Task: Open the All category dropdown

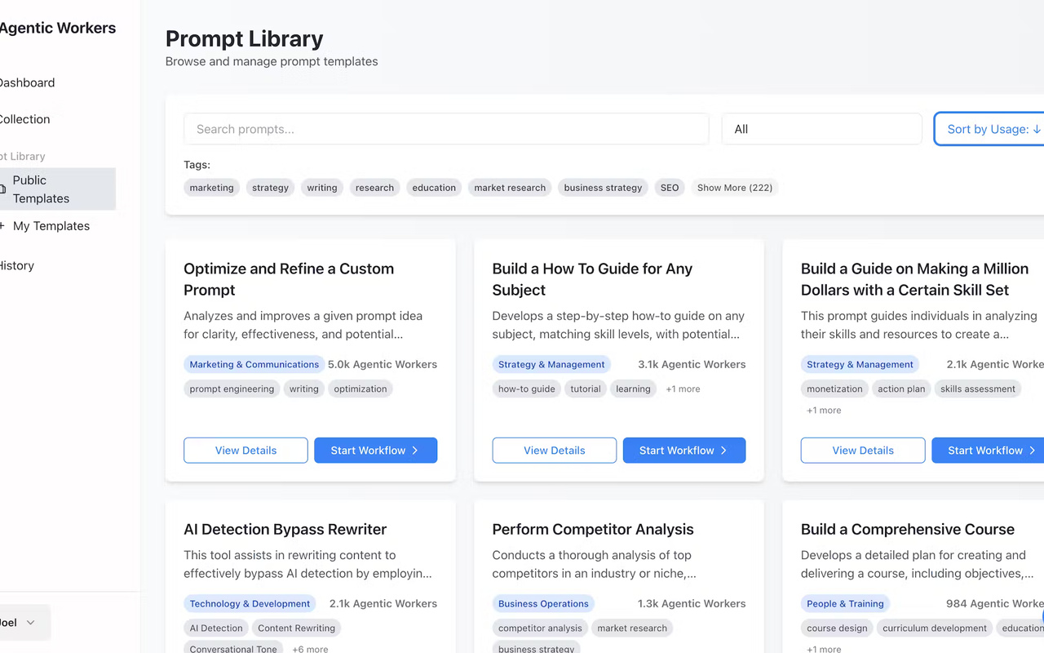Action: point(821,129)
